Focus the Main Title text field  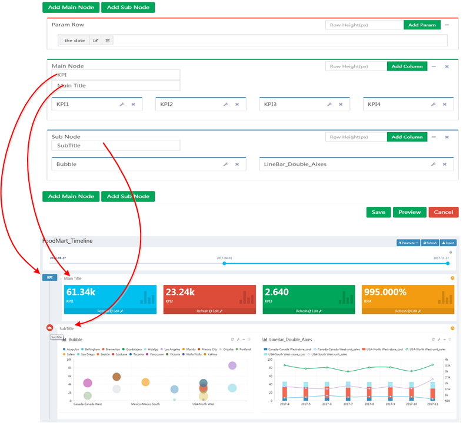tap(116, 86)
